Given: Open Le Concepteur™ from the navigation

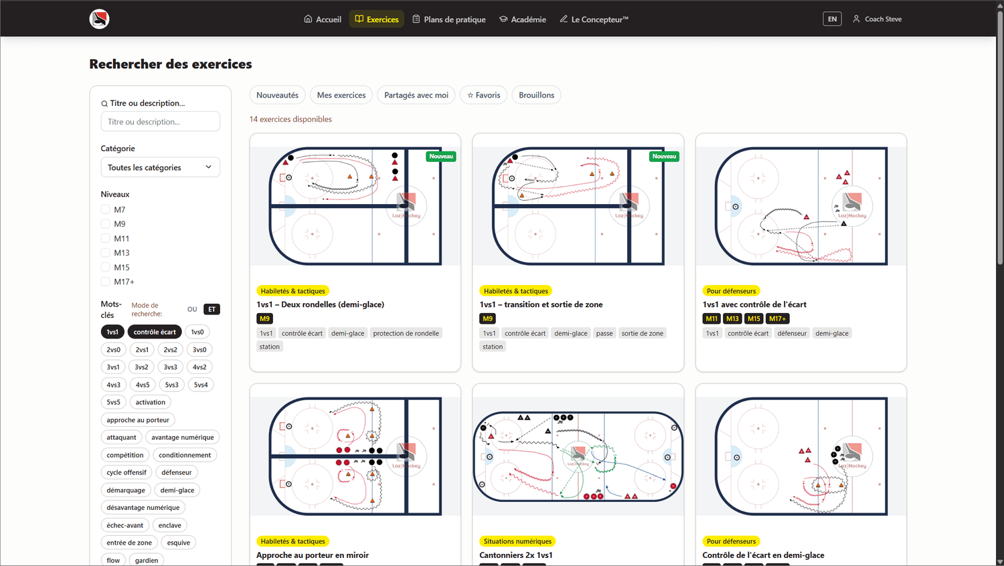Looking at the screenshot, I should [x=594, y=19].
